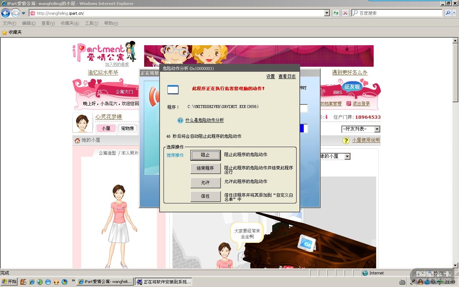459x287 pixels.
Task: Open the 编辑(E) menu
Action: pos(29,23)
